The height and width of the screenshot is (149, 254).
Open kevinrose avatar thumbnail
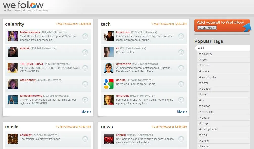(x=109, y=36)
